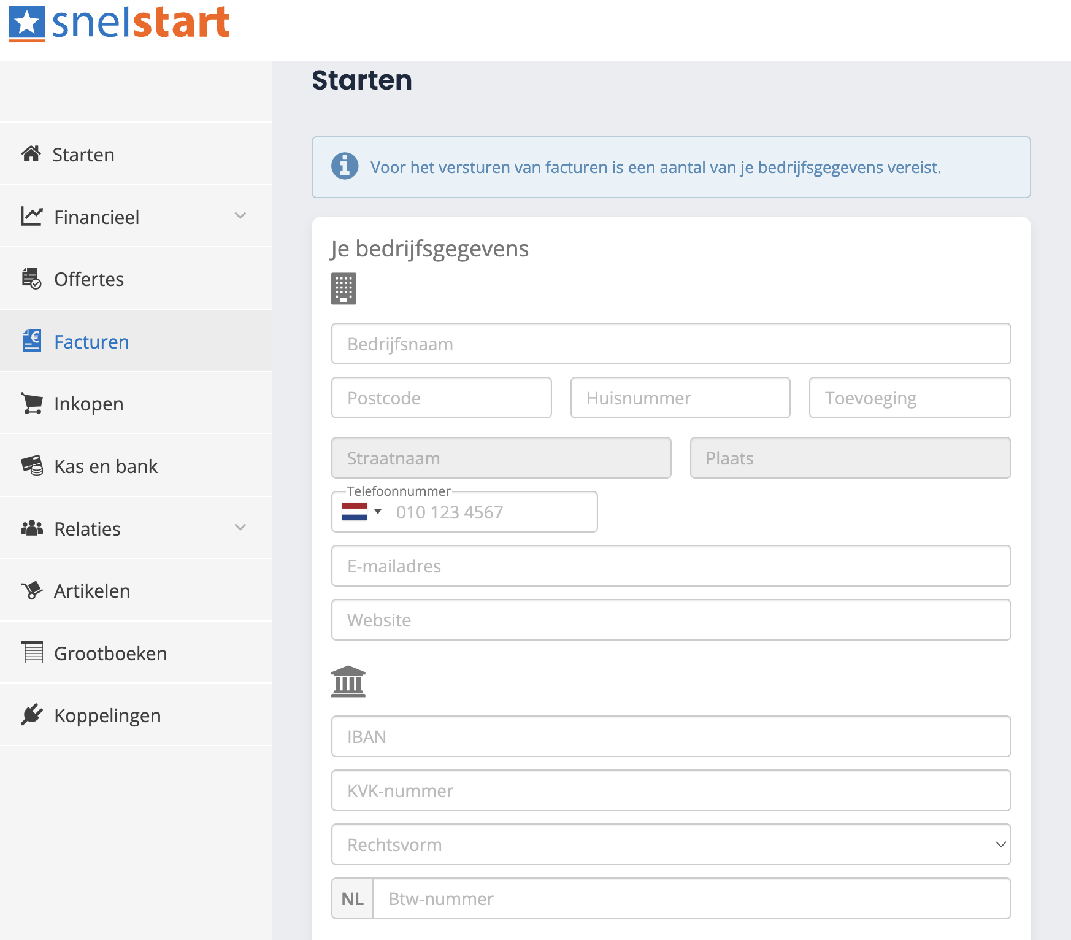Expand the Relaties submenu chevron
The height and width of the screenshot is (940, 1071).
[240, 527]
